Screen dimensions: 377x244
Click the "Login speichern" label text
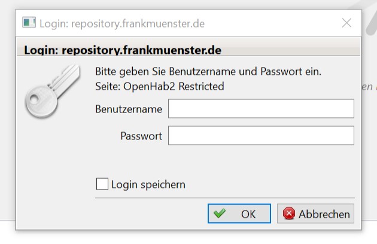pos(148,184)
